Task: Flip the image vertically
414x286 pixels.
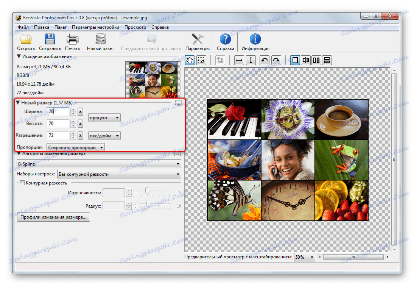Action: click(251, 60)
